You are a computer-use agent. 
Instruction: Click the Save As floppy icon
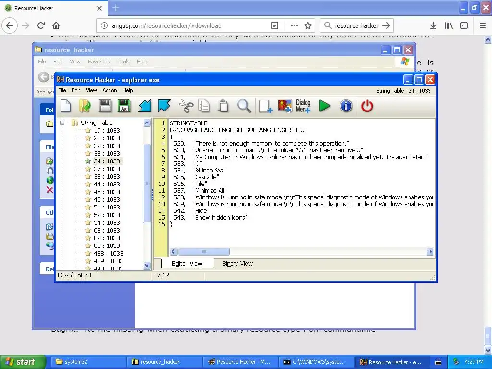(124, 106)
